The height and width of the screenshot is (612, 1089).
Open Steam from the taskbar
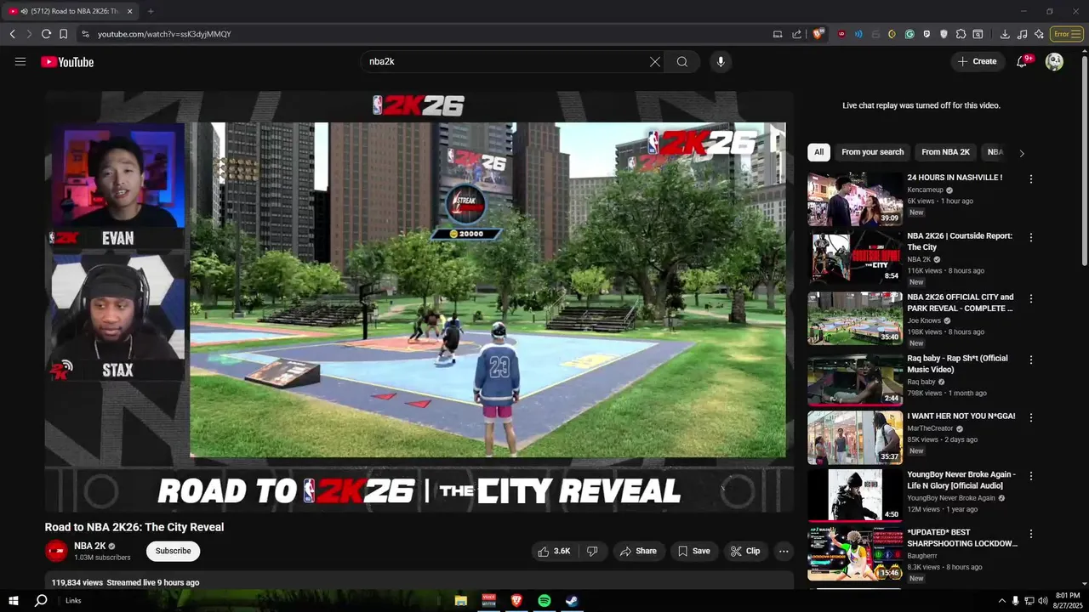(573, 600)
